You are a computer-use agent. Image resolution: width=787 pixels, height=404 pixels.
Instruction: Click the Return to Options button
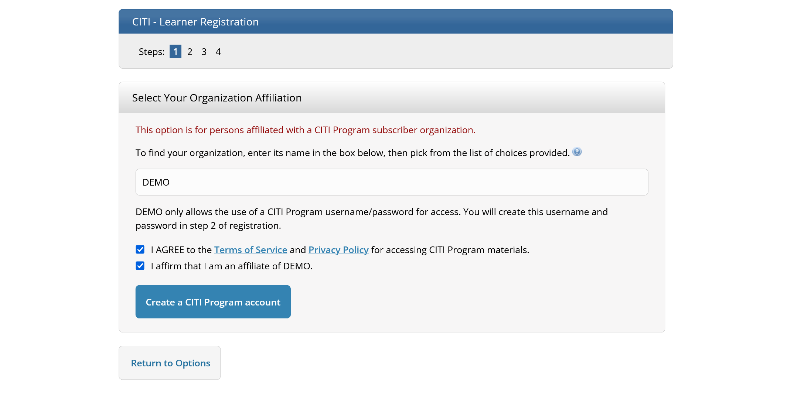[x=170, y=363]
